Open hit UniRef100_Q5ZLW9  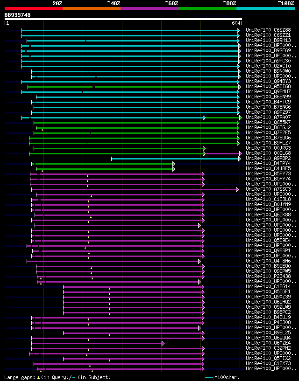pos(268,307)
